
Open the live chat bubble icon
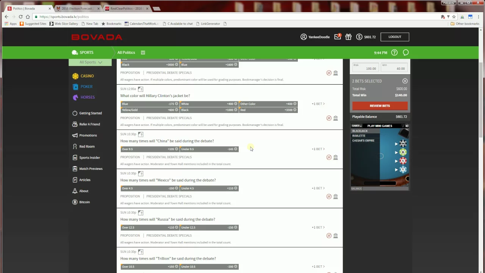(x=406, y=52)
